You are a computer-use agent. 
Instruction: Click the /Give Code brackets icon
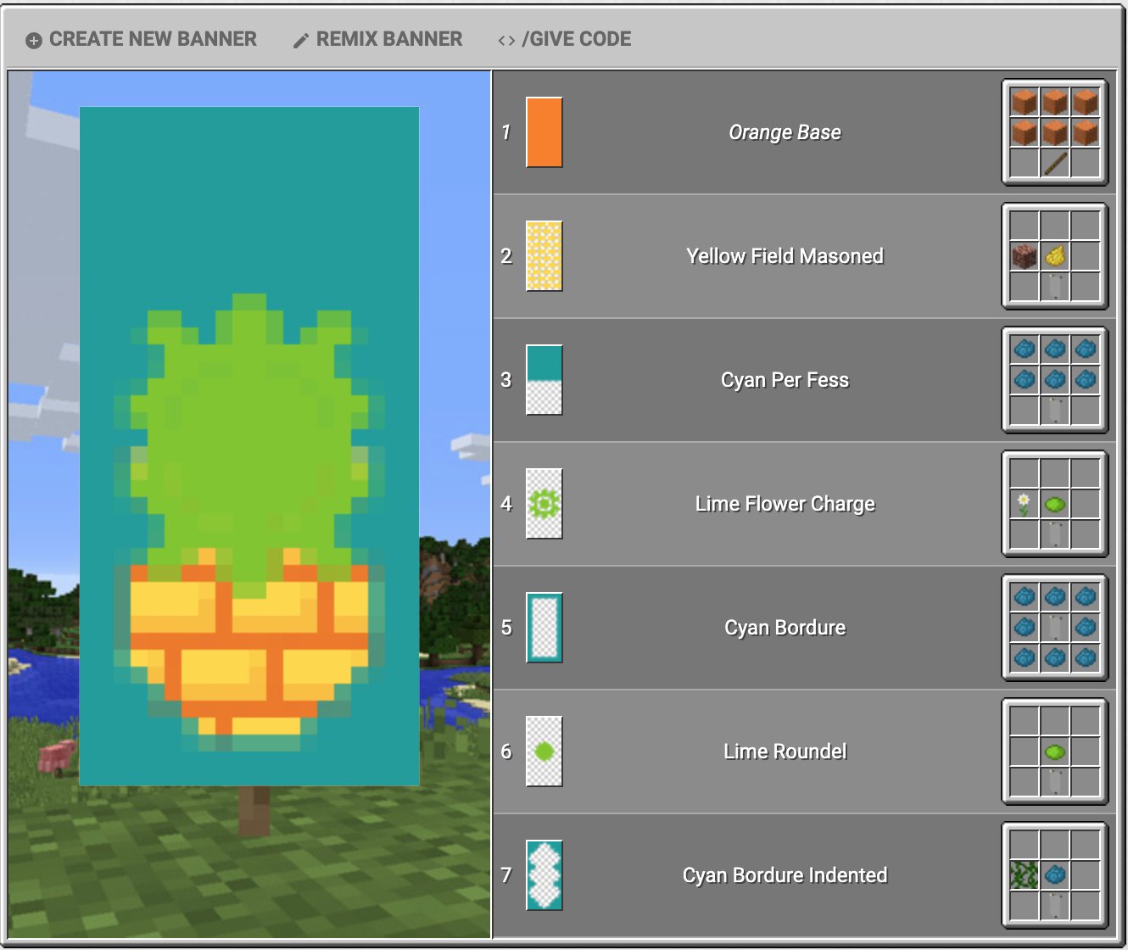point(506,41)
